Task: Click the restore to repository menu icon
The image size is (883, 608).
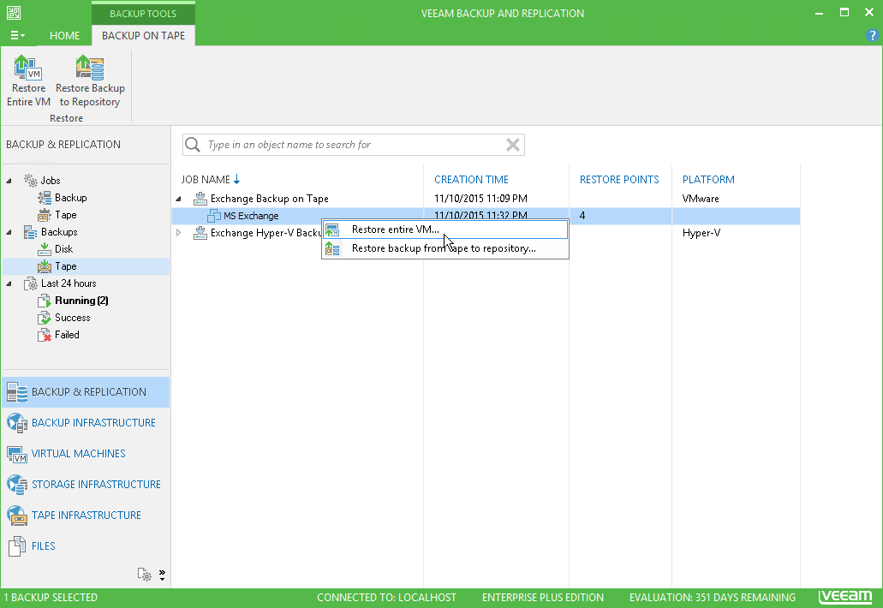Action: [x=332, y=248]
